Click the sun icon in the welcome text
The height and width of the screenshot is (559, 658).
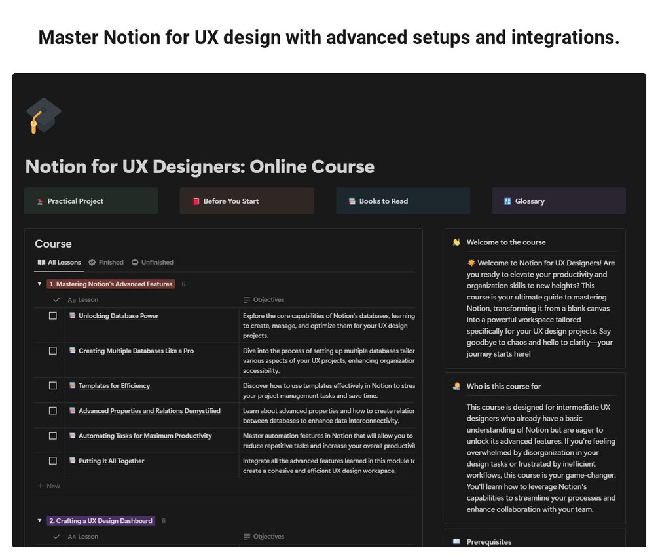471,263
